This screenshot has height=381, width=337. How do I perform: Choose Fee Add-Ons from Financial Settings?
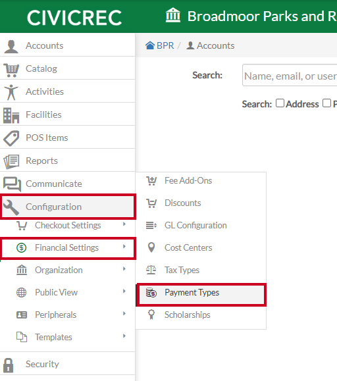click(x=201, y=181)
